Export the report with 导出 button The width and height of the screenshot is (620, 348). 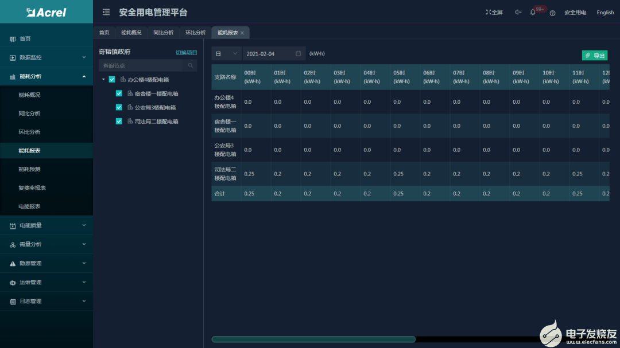point(594,55)
